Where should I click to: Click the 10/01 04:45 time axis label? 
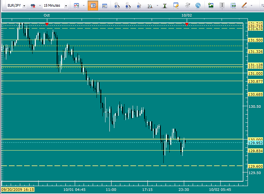coord(74,190)
